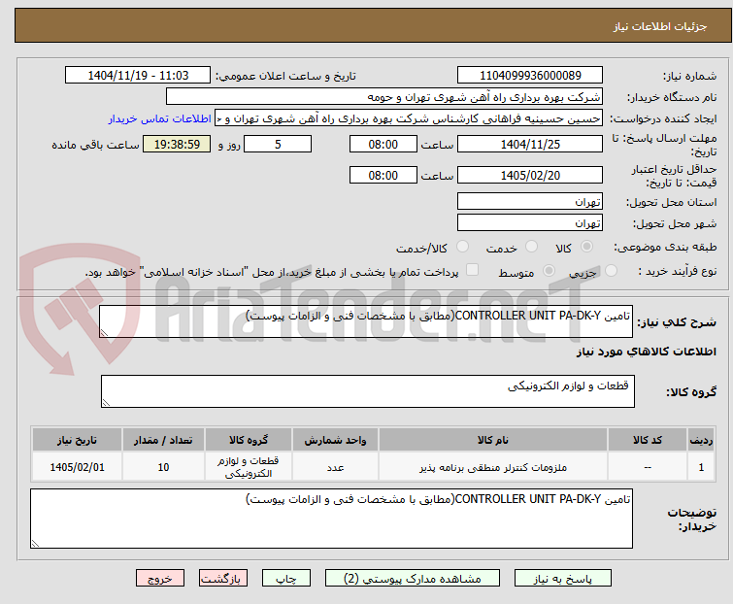Viewport: 733px width, 604px height.
Task: Click the remaining days field showing 5
Action: coord(278,144)
